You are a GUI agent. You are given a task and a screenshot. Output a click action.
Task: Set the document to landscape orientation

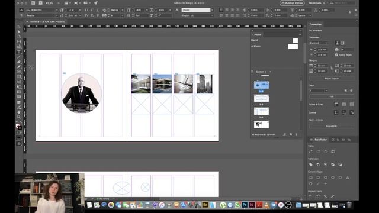(343, 43)
